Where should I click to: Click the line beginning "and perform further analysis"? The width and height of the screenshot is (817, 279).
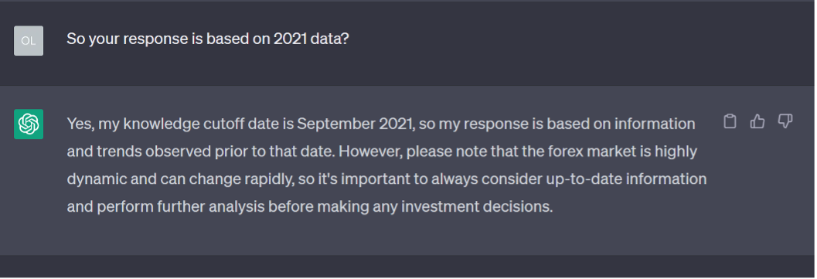[309, 206]
